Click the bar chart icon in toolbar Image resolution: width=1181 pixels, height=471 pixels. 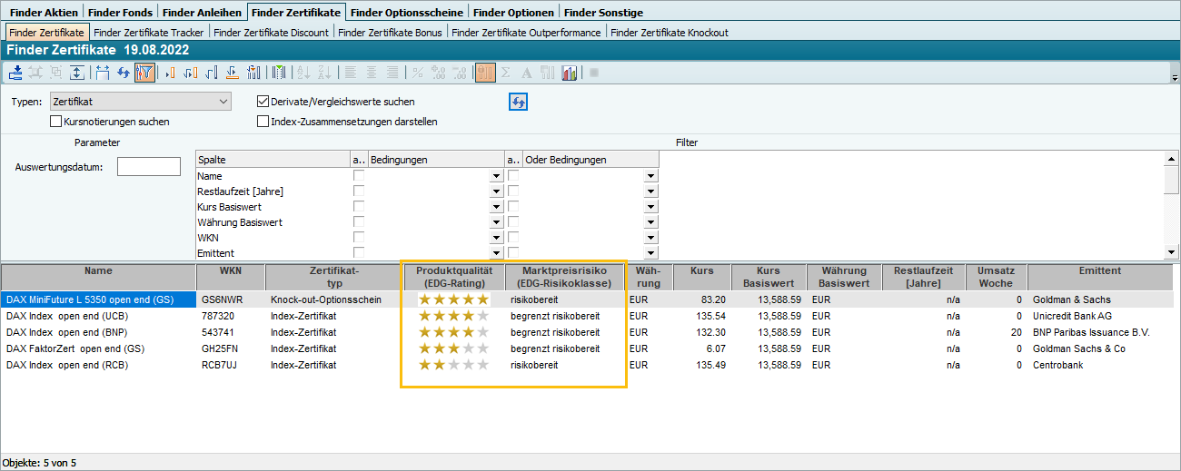[x=570, y=73]
